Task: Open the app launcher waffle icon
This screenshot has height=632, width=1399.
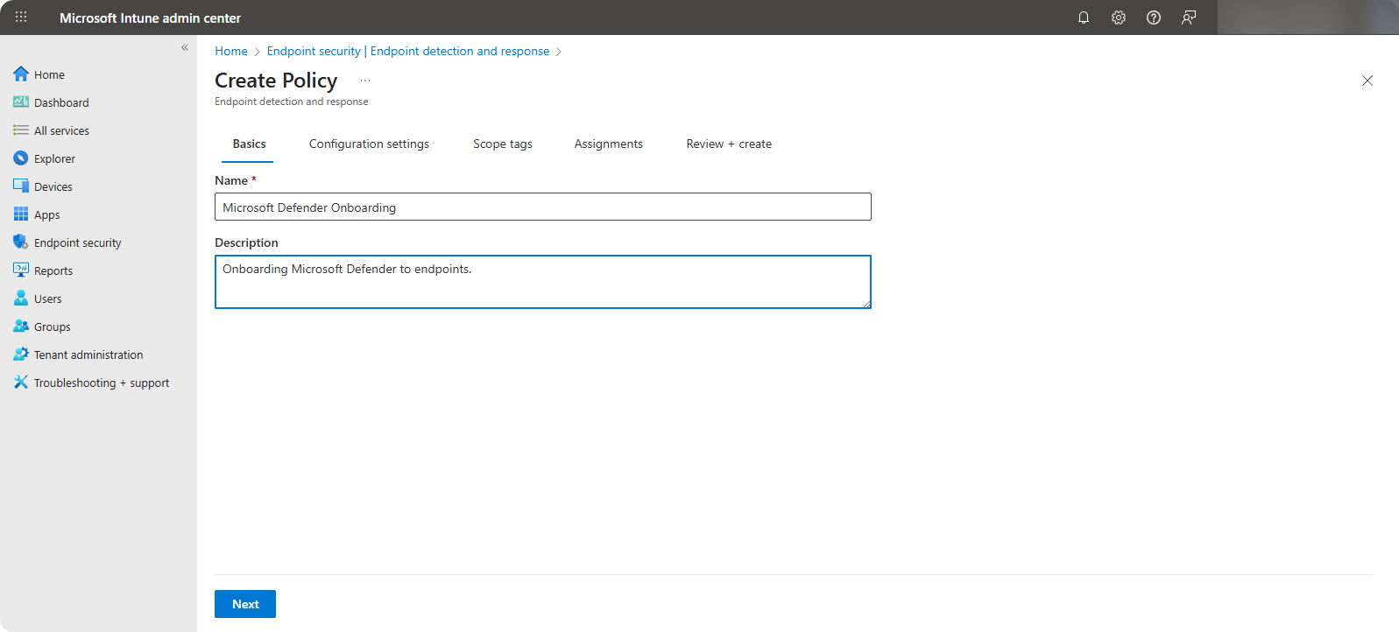Action: 21,18
